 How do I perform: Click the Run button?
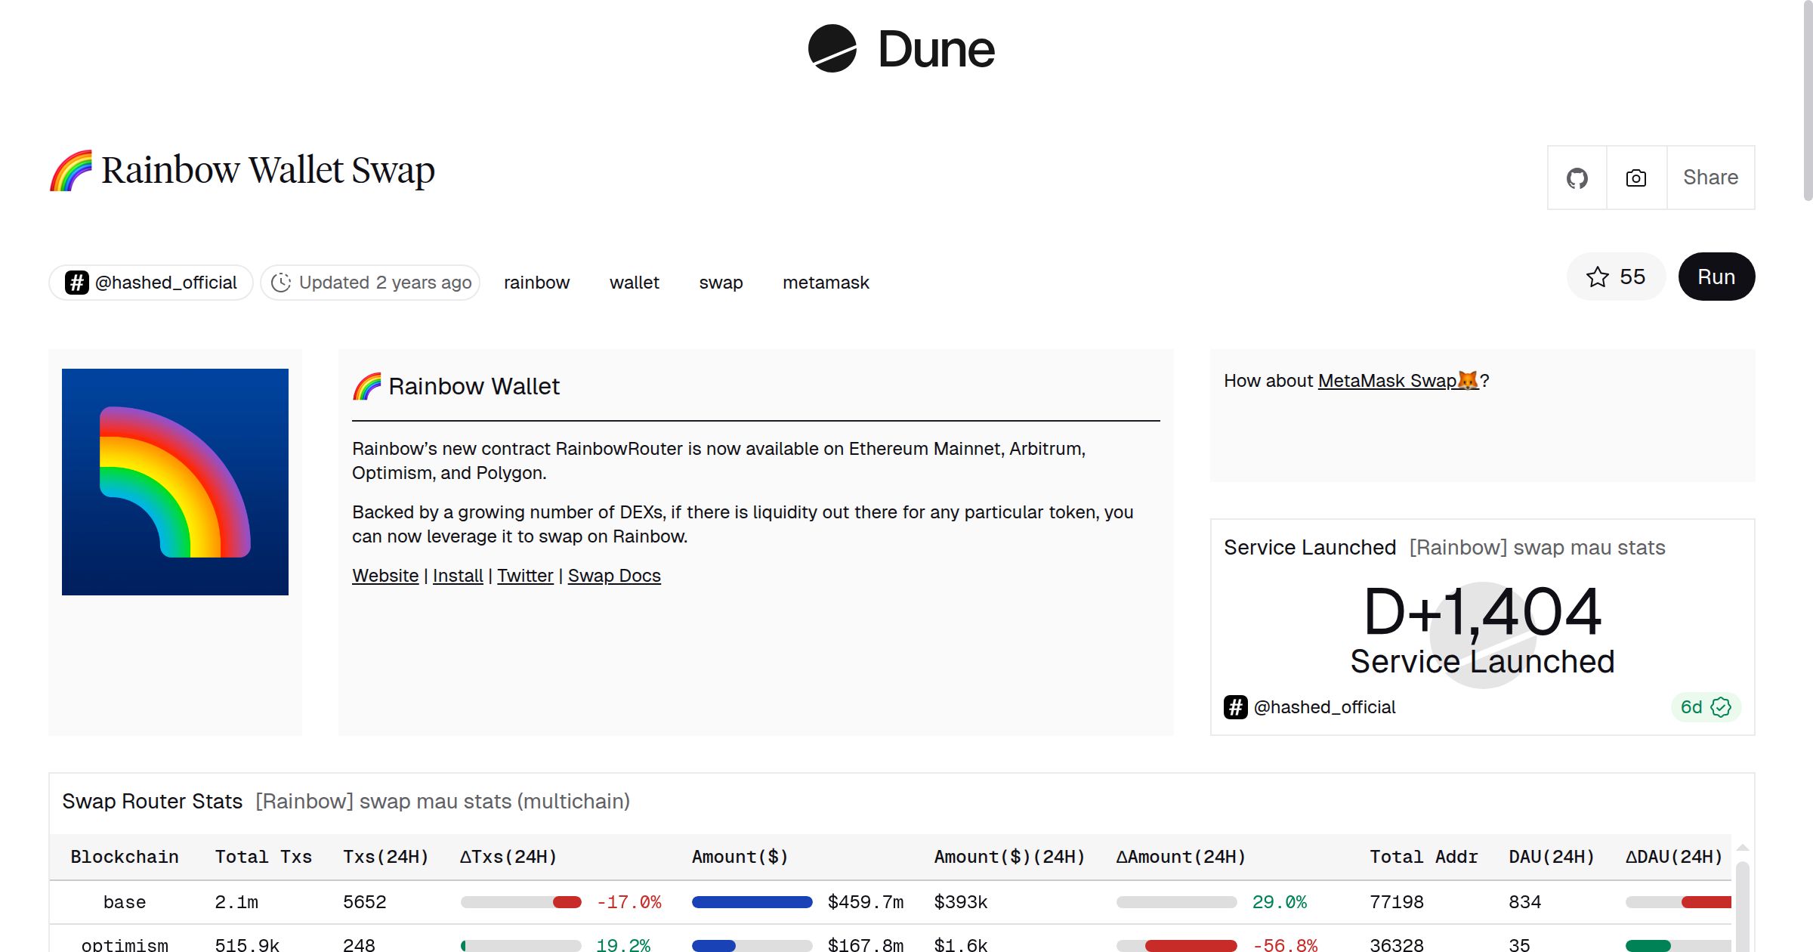1716,277
